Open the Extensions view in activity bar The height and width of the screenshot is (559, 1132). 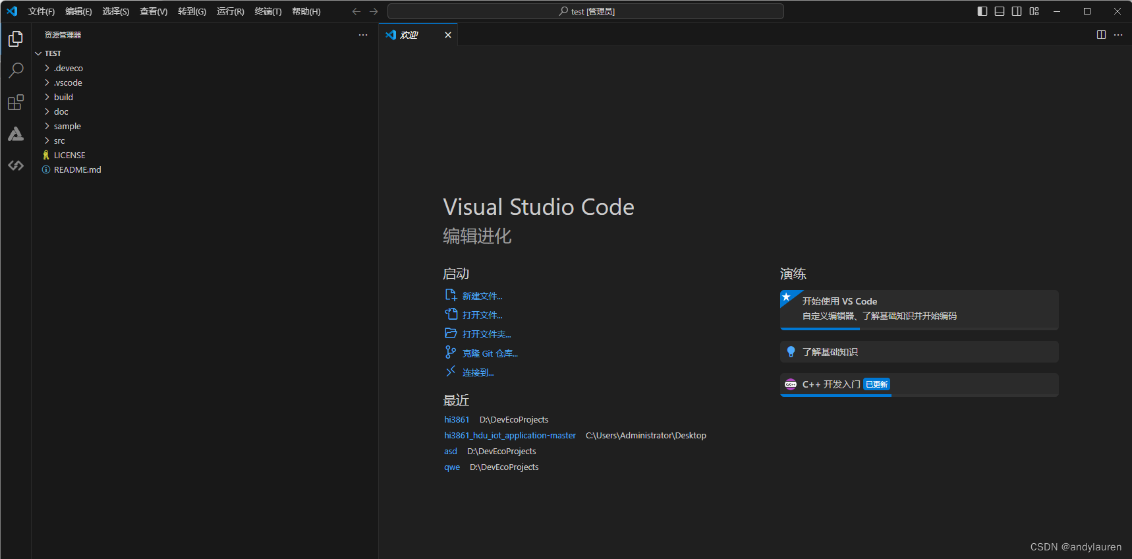pyautogui.click(x=16, y=102)
